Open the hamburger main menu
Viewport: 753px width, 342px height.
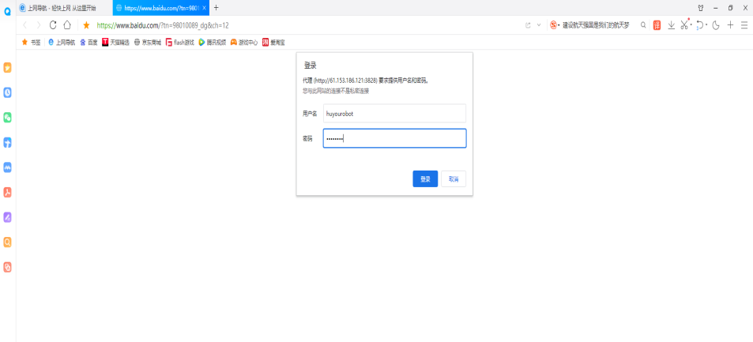point(744,25)
